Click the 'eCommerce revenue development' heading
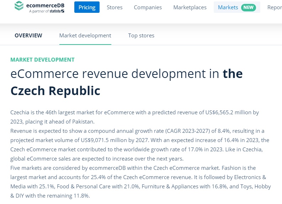Screen dimensions: 282x204 (115, 74)
